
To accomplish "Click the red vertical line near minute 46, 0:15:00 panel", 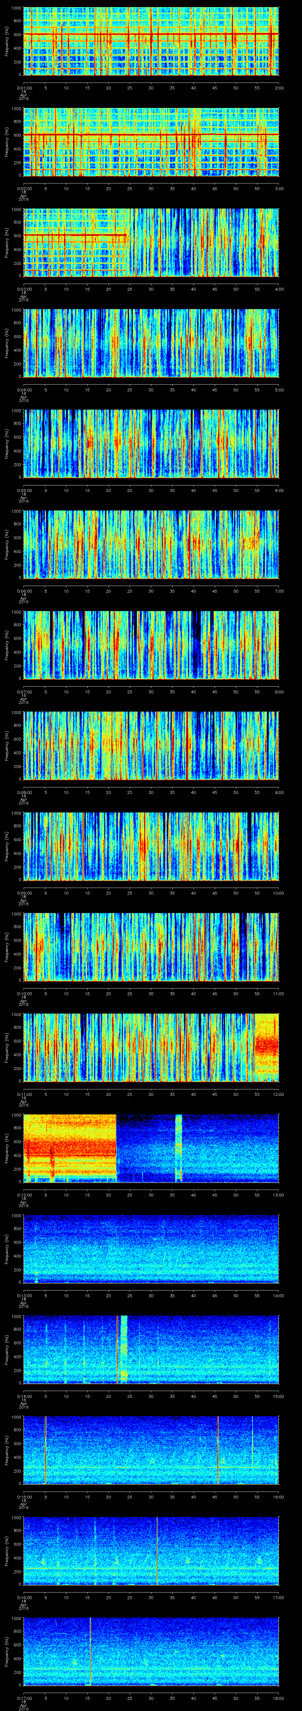I will coord(218,1450).
